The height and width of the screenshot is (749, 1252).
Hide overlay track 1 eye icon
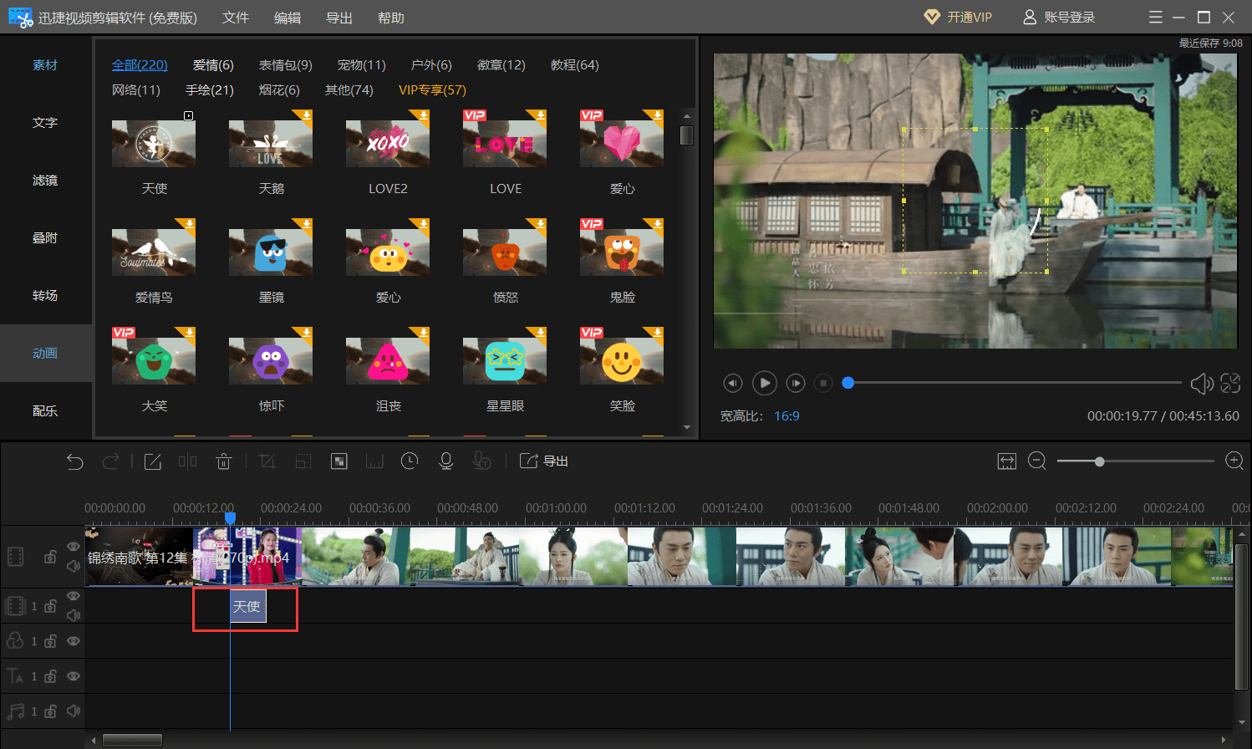click(x=74, y=596)
